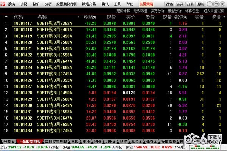The image size is (227, 151).
Task: Sort by 现价 column header
Action: coord(111,17)
